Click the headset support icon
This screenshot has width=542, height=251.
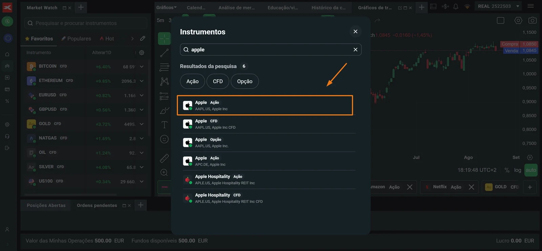click(x=7, y=136)
